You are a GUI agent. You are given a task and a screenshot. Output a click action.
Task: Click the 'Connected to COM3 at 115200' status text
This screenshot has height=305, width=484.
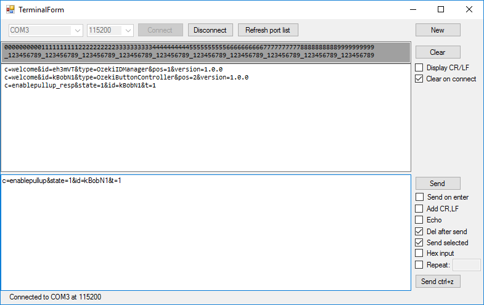[x=55, y=297]
